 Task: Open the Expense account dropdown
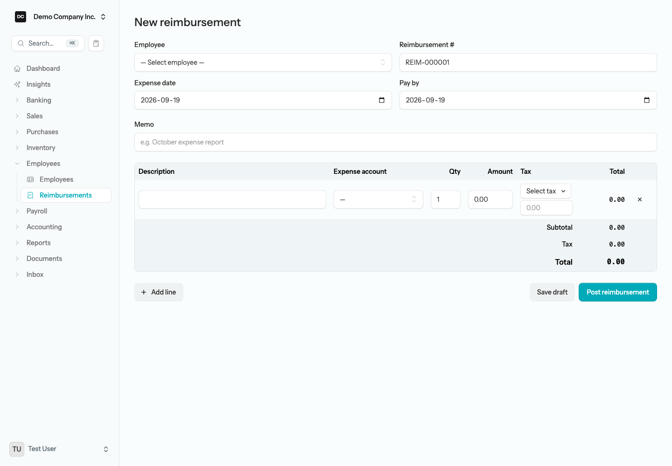378,199
